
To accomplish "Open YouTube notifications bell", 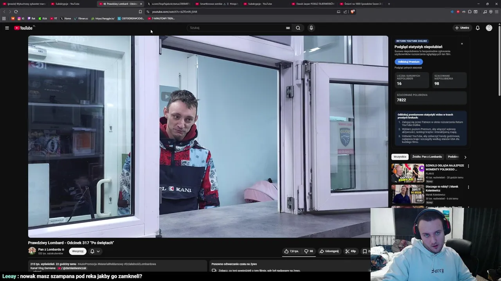I will coord(478,28).
